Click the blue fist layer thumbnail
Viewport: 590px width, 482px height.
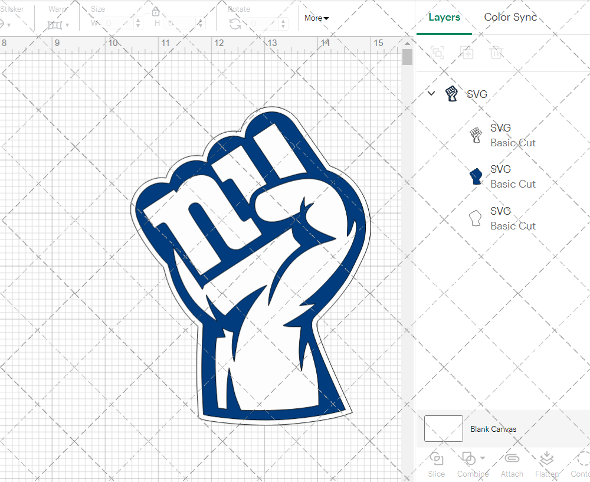[476, 176]
